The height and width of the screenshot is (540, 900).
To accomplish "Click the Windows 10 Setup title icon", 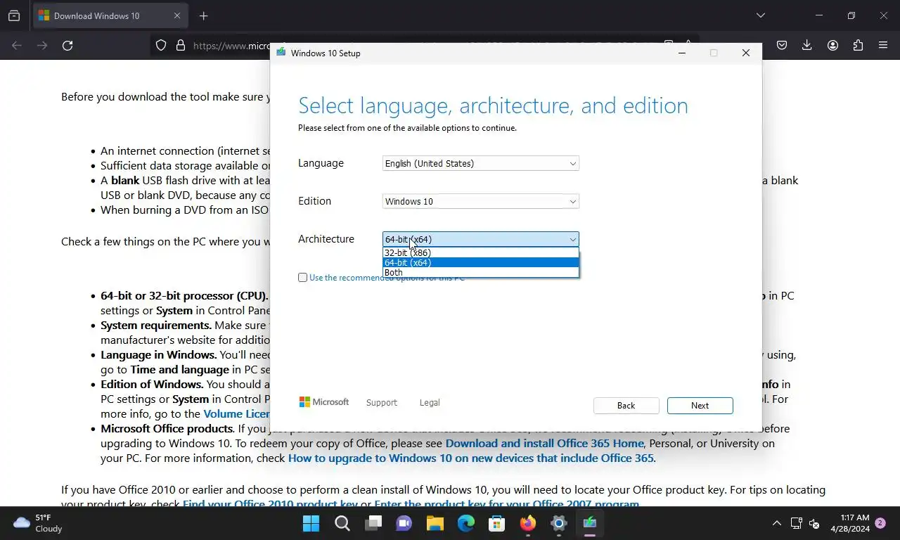I will [x=281, y=53].
